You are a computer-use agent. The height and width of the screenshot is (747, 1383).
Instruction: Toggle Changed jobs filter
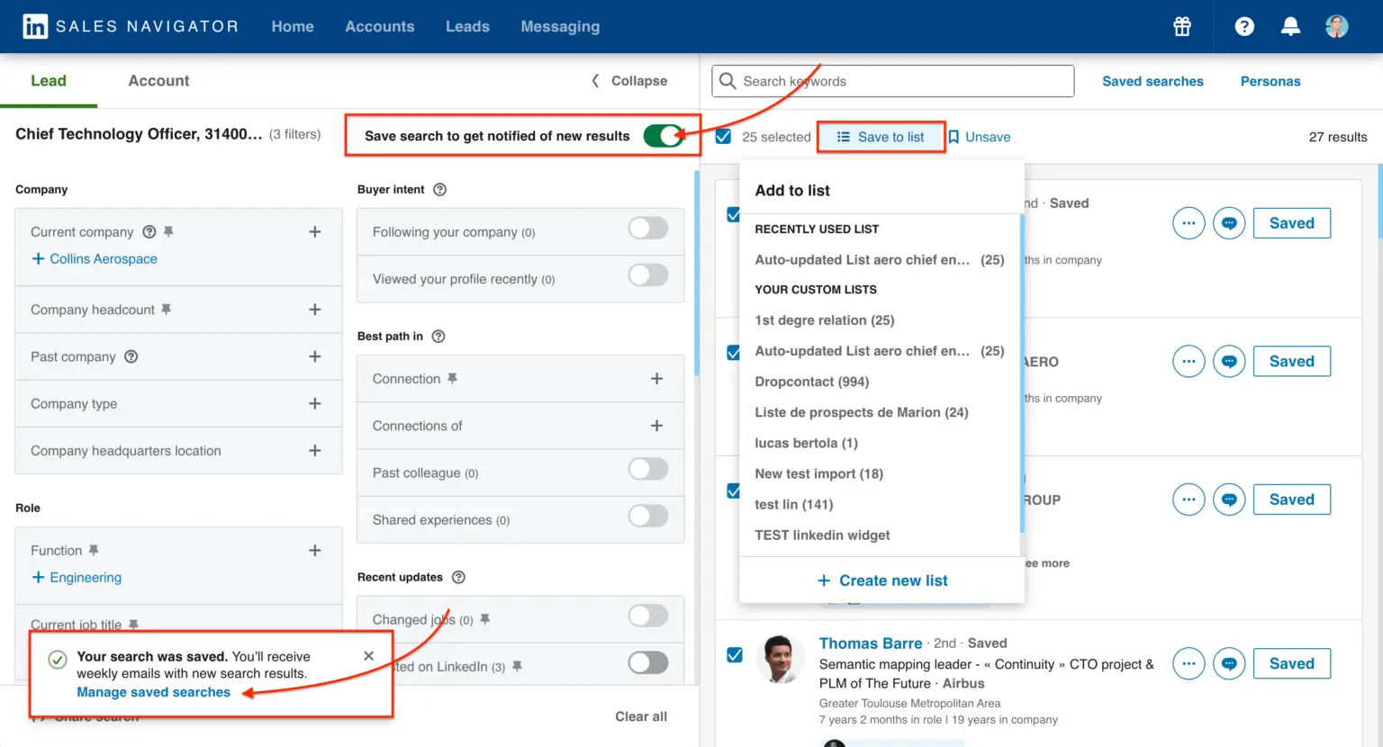(x=648, y=616)
